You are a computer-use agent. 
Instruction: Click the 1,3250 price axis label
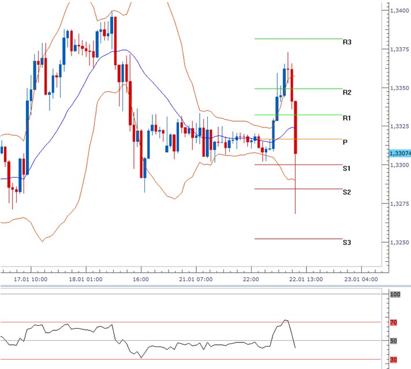(399, 243)
